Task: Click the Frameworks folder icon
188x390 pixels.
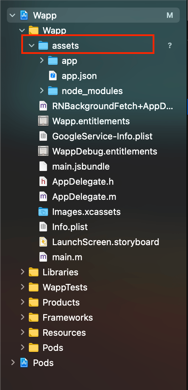Action: click(34, 318)
